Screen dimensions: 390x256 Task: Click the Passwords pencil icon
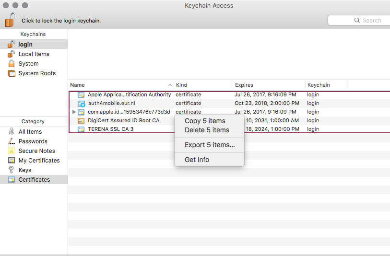pos(12,141)
